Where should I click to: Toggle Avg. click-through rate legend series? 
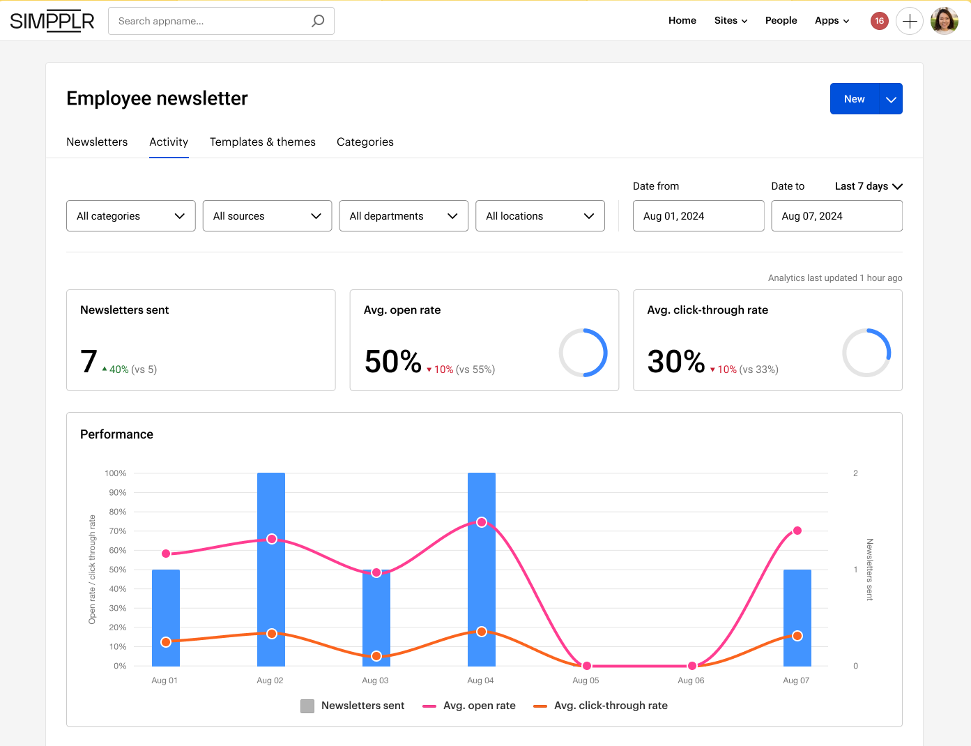(600, 706)
